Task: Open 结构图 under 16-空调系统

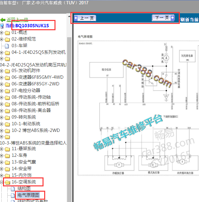Action: [x=24, y=188]
